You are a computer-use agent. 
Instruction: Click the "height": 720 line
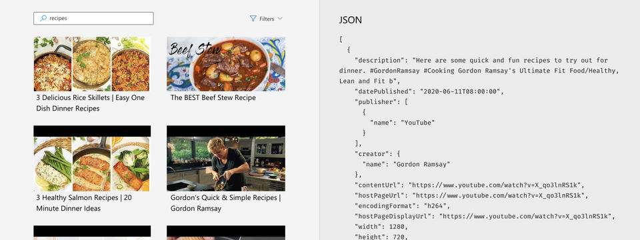[381, 237]
